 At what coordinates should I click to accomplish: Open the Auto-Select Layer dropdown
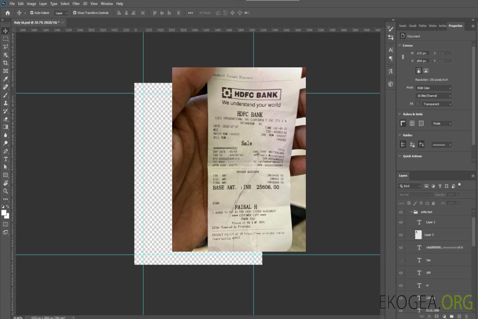(x=61, y=13)
